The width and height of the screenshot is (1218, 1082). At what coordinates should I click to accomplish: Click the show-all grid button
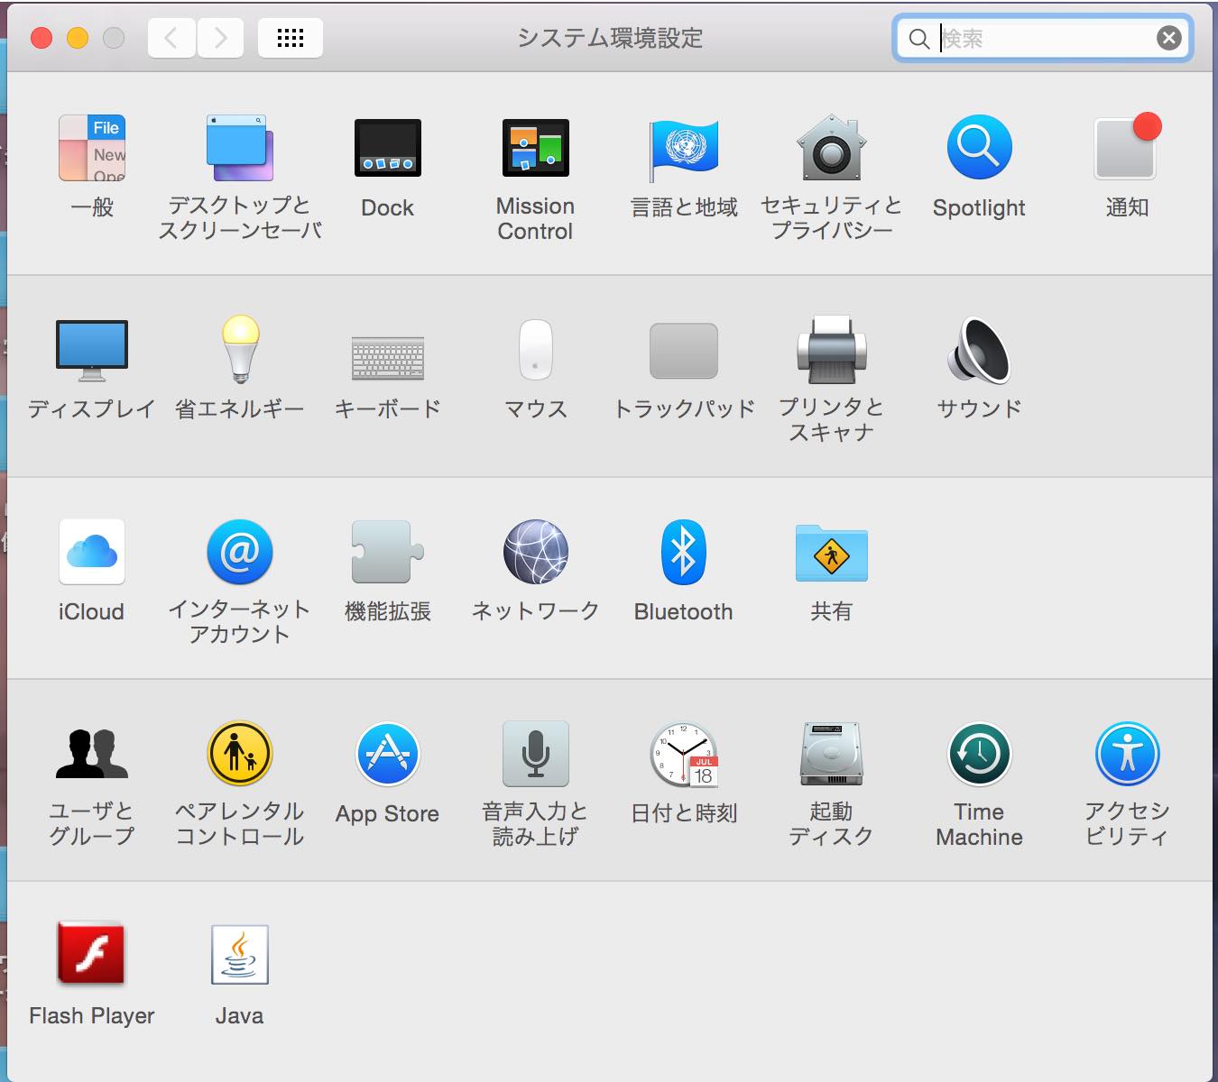291,38
